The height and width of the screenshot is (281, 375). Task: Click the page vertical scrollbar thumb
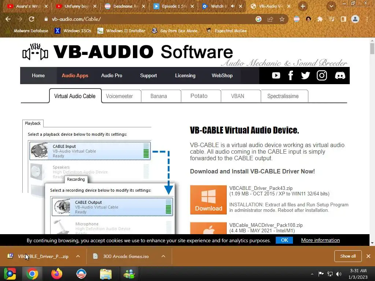coord(372,48)
